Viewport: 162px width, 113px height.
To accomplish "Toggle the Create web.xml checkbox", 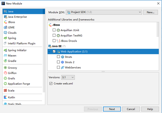I will [51, 84].
